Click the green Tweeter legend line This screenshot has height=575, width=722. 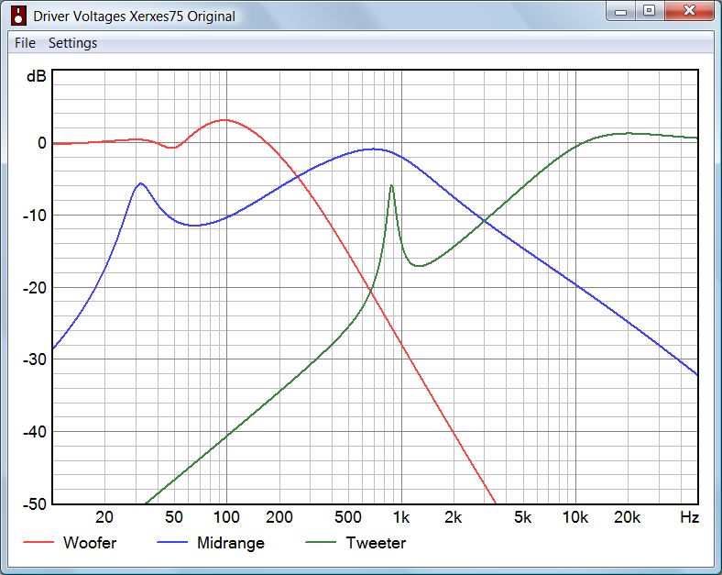[321, 542]
